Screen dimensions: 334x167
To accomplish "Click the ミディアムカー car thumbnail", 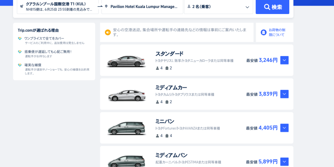I will (x=126, y=95).
